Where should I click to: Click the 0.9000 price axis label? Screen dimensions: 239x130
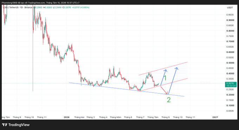[x=230, y=20]
